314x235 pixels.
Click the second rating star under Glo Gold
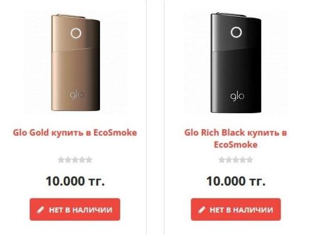68,160
